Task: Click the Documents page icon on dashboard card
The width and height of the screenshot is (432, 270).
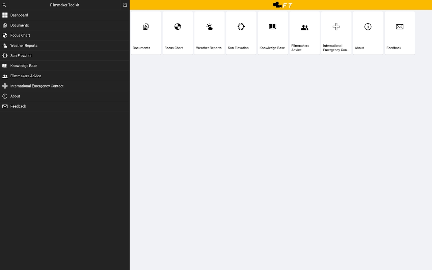Action: (x=146, y=27)
